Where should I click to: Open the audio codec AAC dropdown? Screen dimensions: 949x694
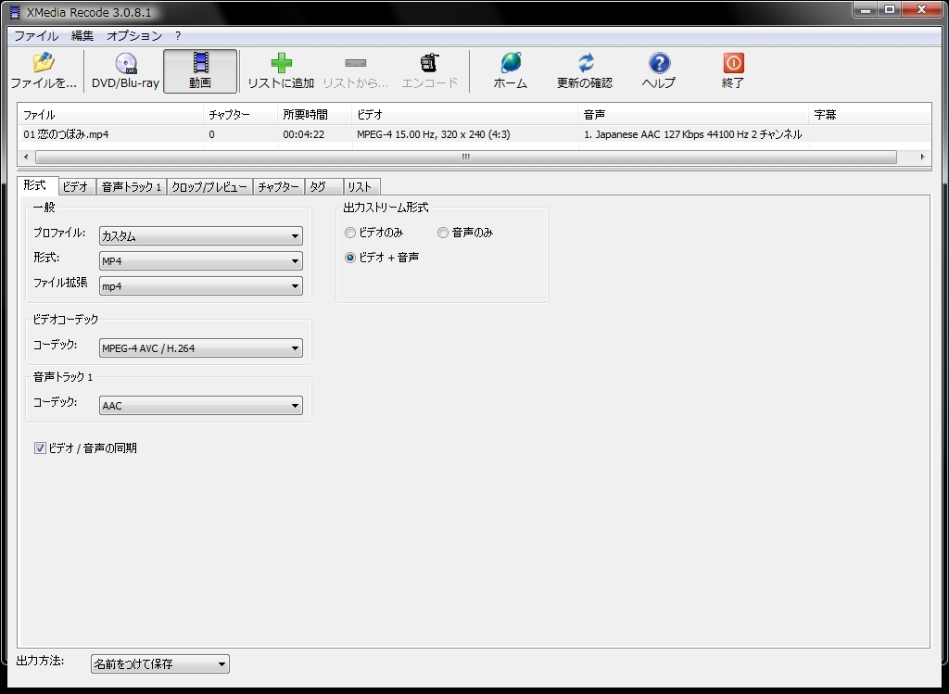pyautogui.click(x=201, y=406)
